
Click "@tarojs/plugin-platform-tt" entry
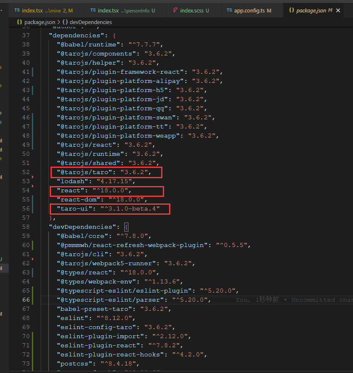(x=132, y=126)
